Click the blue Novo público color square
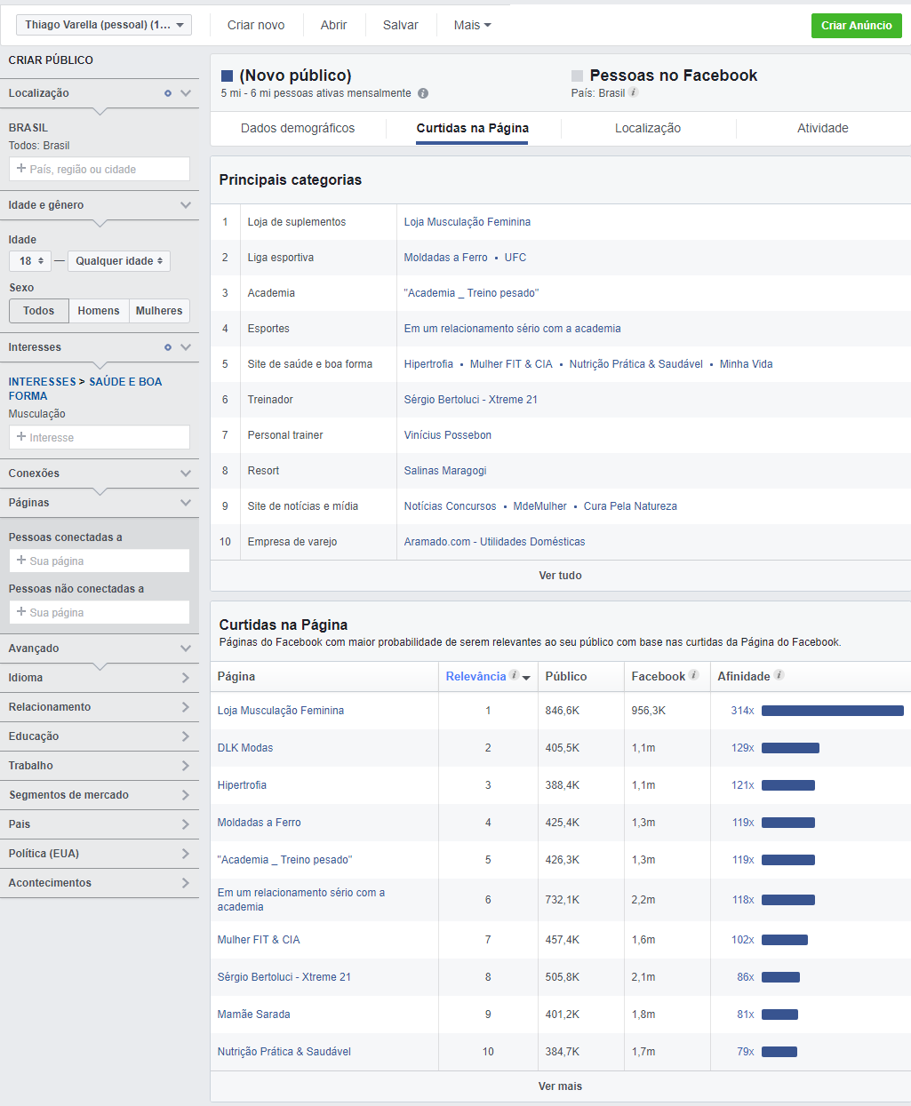This screenshot has height=1106, width=911. click(x=227, y=76)
